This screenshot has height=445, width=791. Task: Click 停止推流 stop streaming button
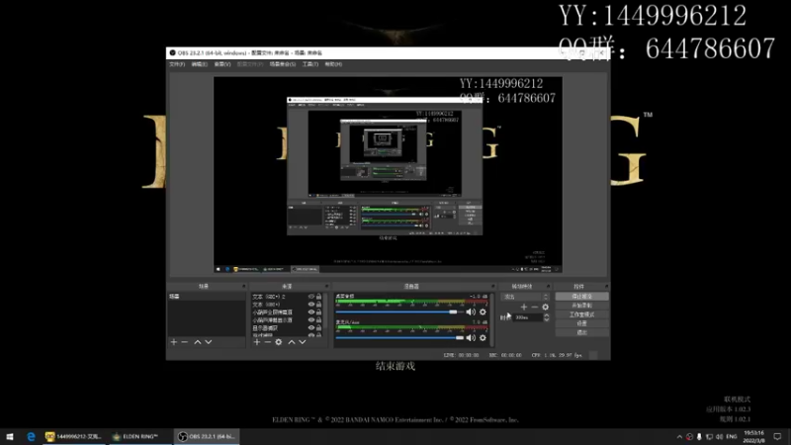[x=581, y=296]
